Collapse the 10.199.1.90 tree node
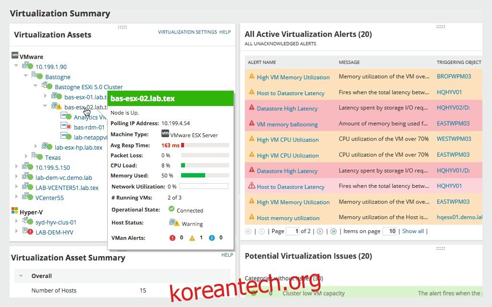492x307 pixels. click(16, 66)
